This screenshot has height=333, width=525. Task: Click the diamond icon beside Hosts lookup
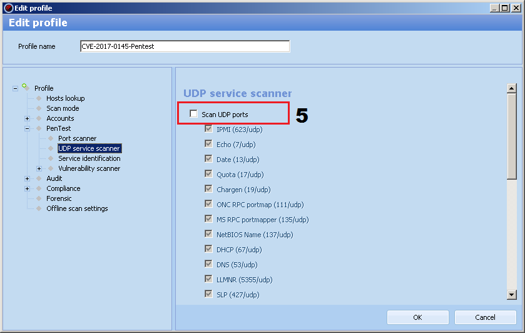pyautogui.click(x=39, y=98)
